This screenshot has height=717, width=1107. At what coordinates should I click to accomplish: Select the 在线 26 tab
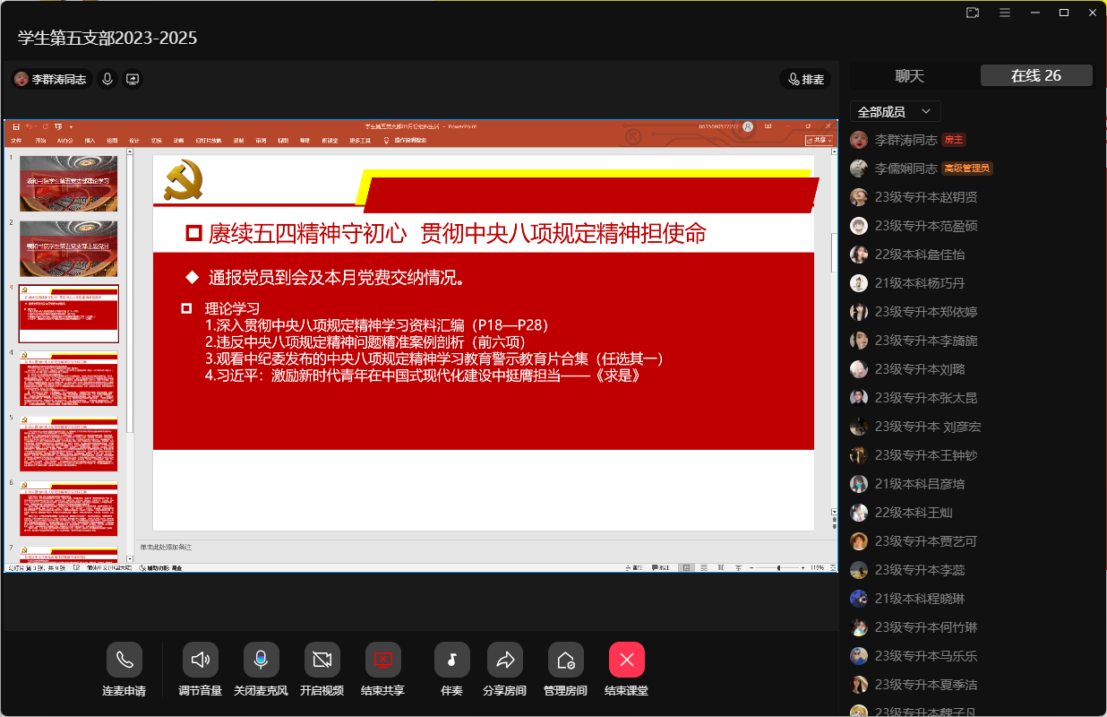coord(1036,76)
